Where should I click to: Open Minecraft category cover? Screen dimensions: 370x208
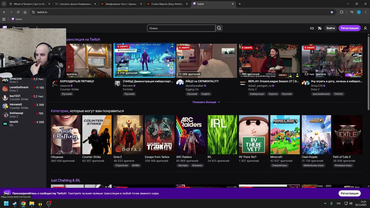click(x=285, y=135)
